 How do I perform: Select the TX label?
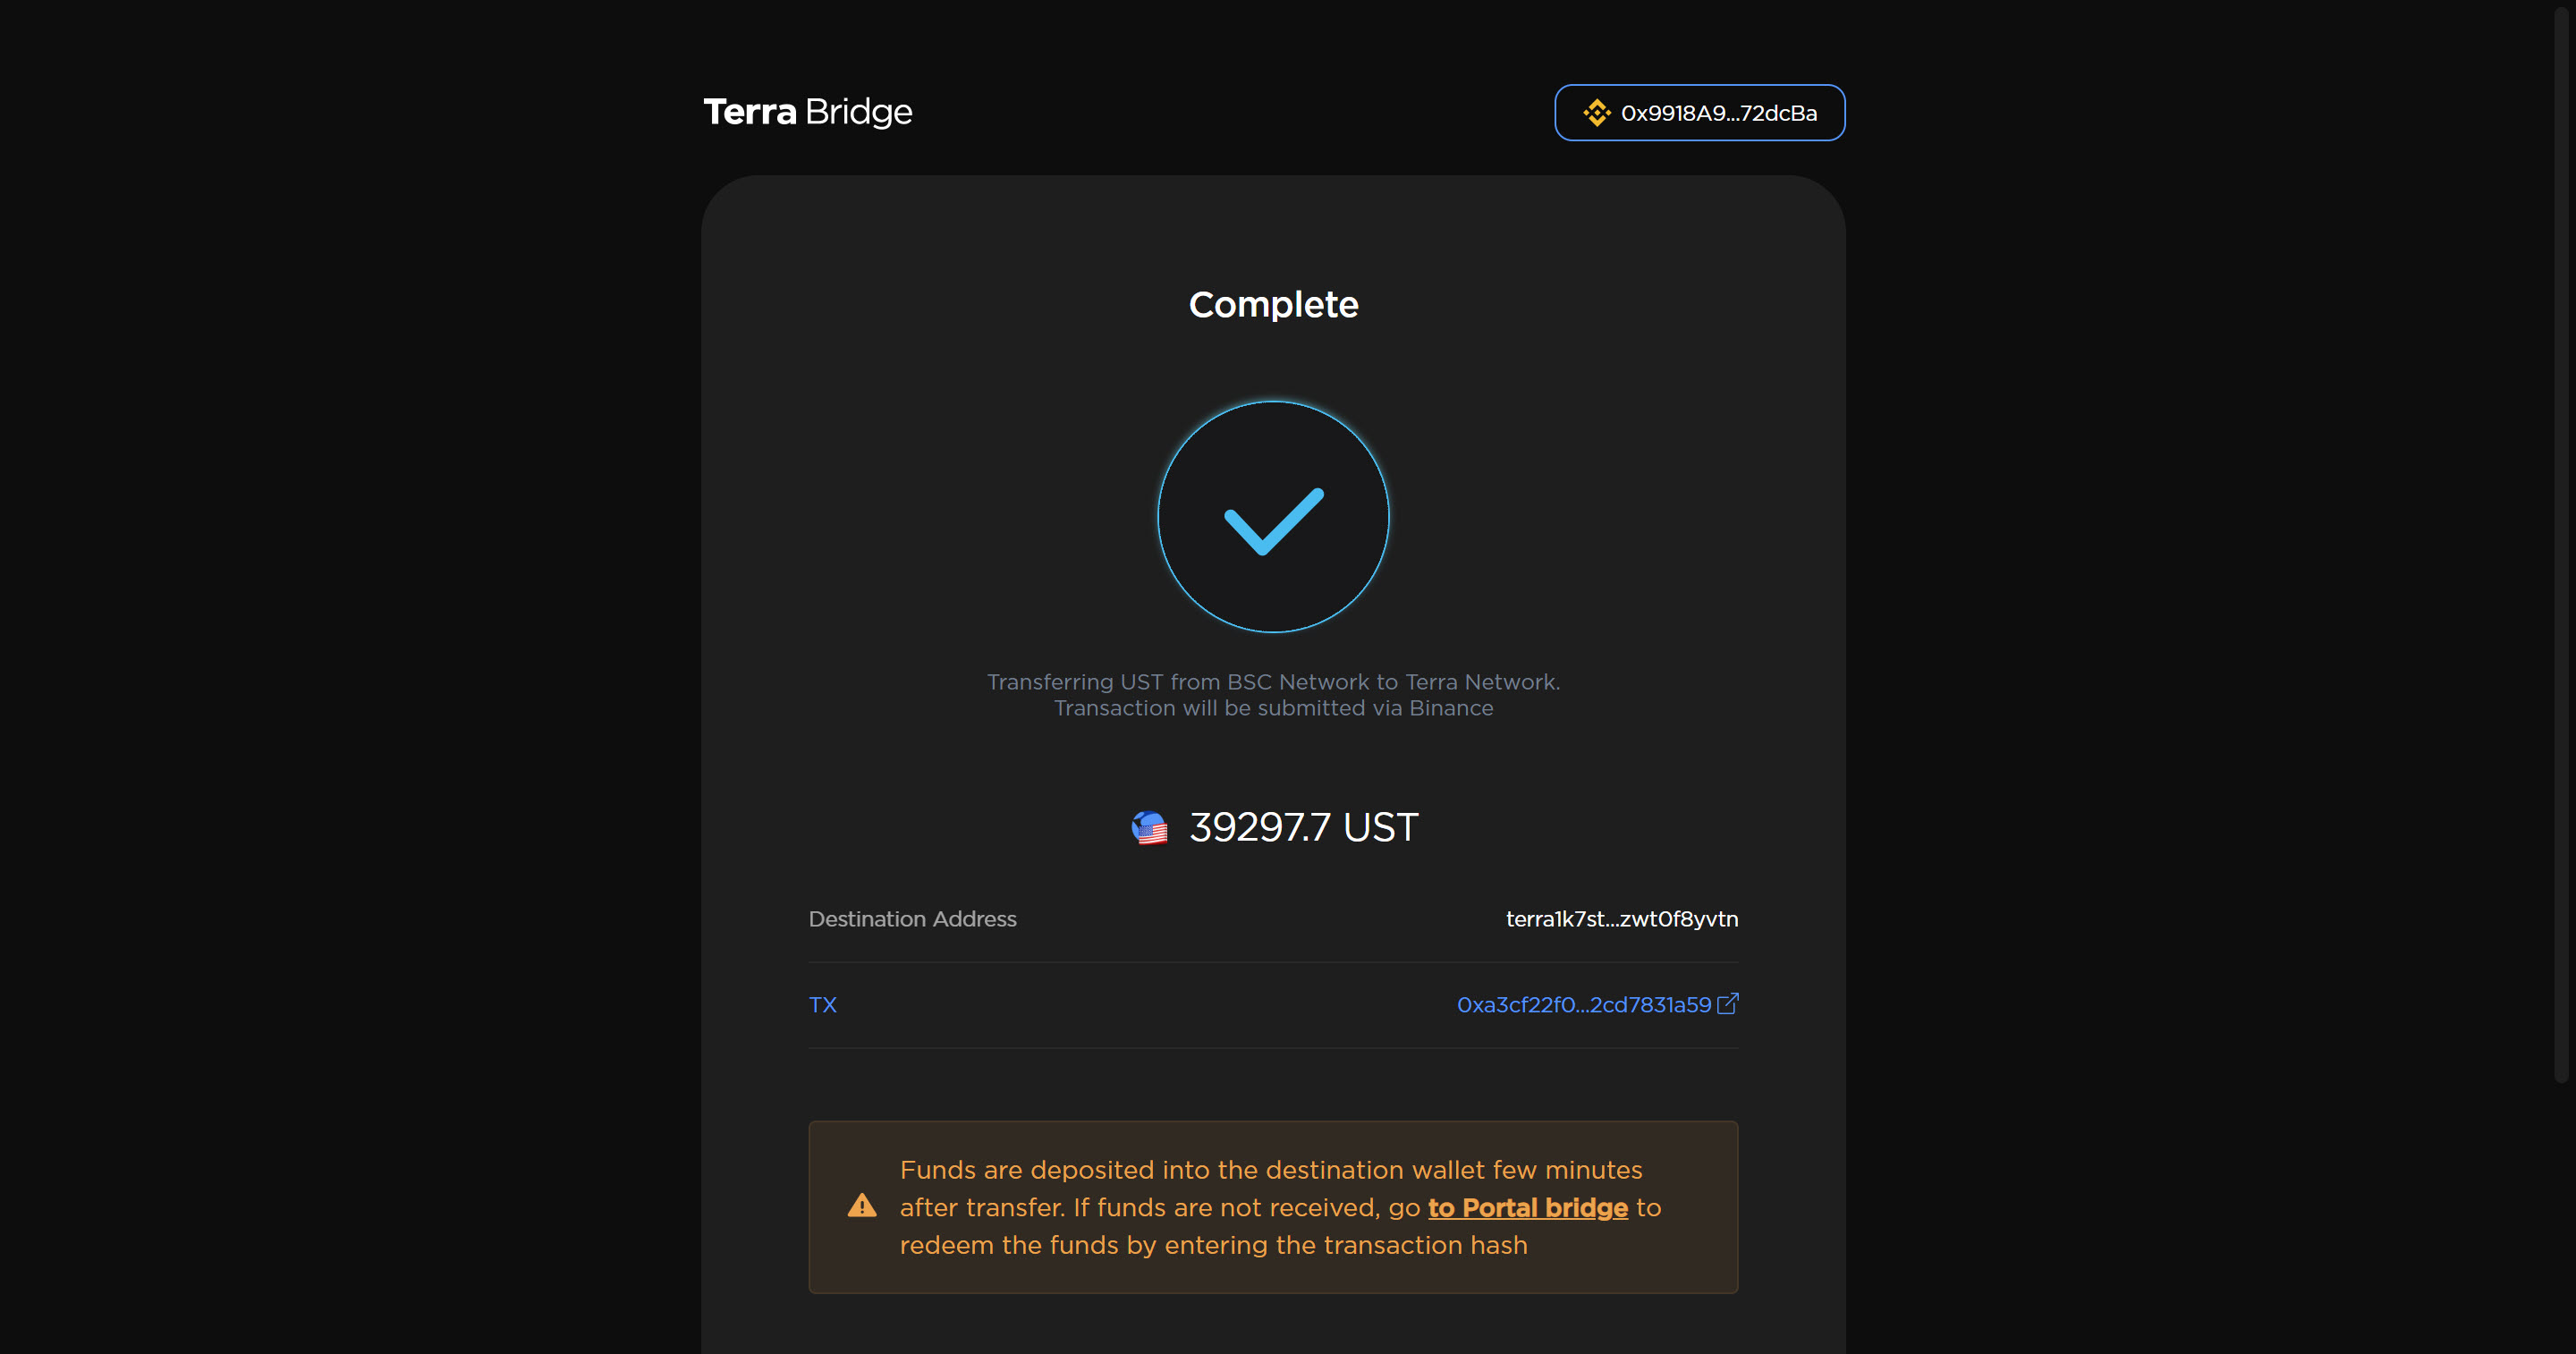[822, 1004]
